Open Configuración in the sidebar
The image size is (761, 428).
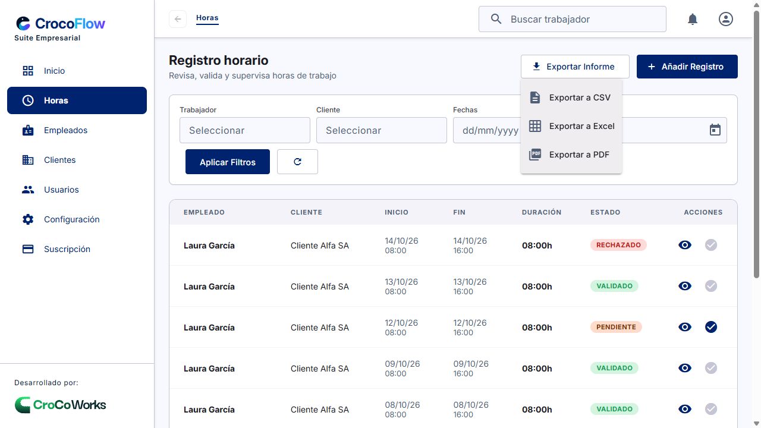(77, 219)
